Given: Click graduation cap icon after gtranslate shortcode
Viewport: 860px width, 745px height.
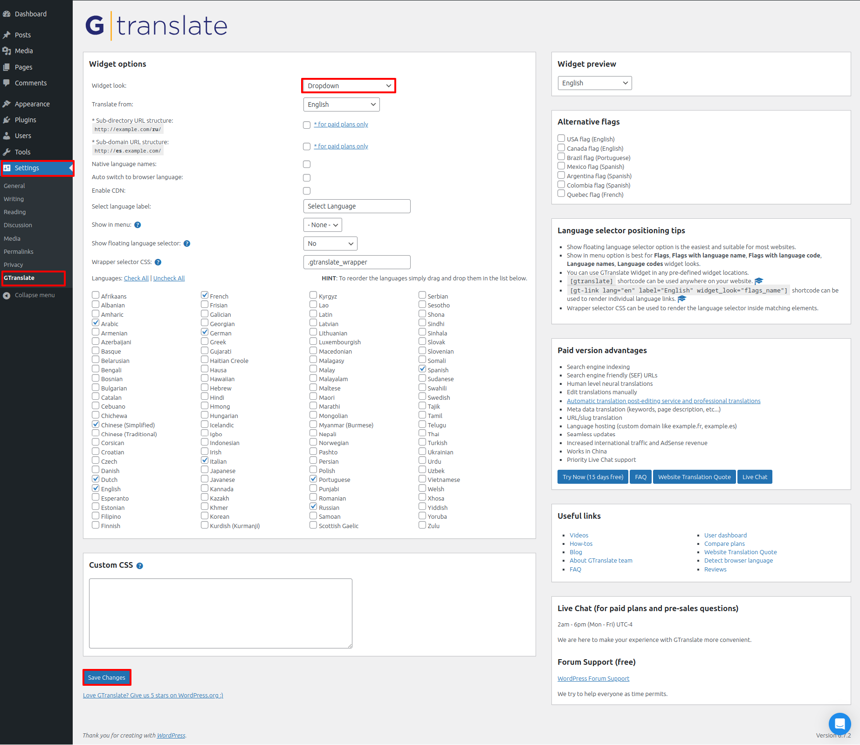Looking at the screenshot, I should click(x=759, y=281).
